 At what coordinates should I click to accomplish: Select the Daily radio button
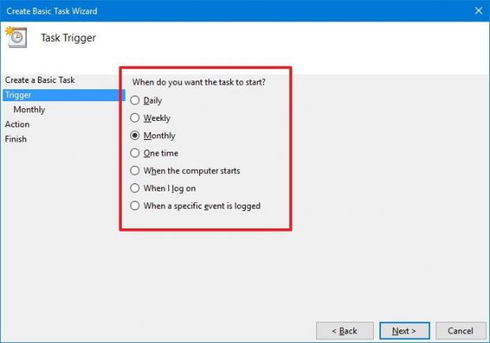tap(135, 100)
